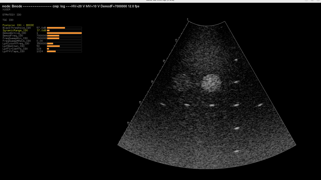321x180 pixels.
Task: Click the 0.00 FreqSweepMHzCm value
Action: click(39, 41)
